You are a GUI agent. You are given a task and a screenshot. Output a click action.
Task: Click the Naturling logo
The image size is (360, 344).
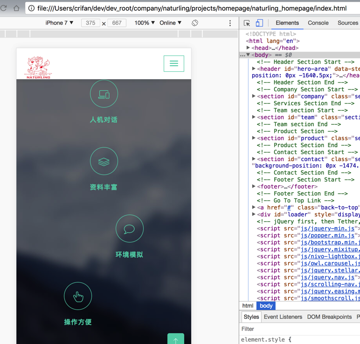tap(38, 67)
